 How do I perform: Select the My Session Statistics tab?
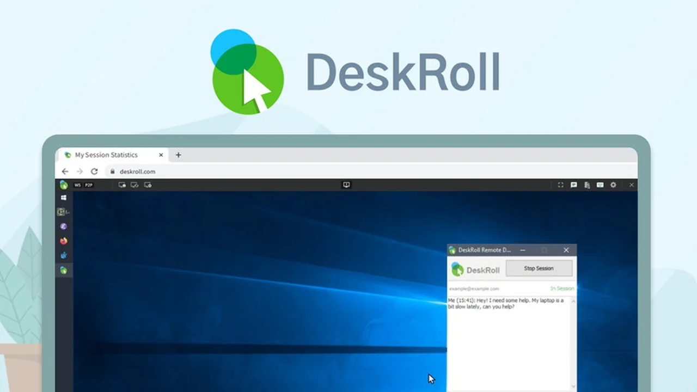point(113,155)
